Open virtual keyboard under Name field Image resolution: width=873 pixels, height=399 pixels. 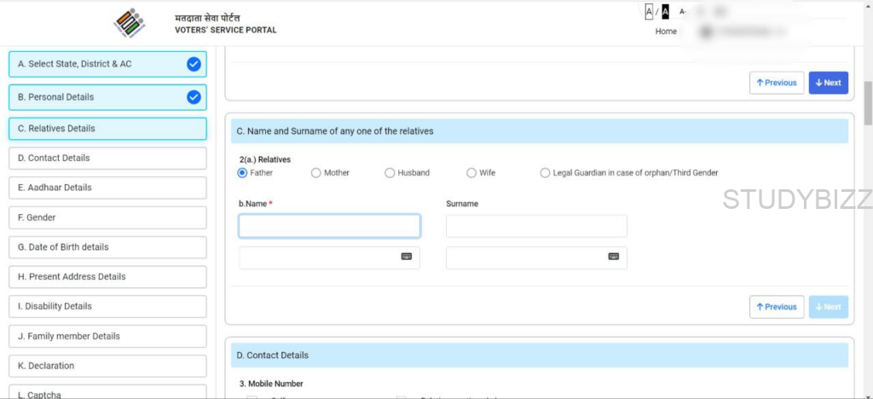[406, 256]
